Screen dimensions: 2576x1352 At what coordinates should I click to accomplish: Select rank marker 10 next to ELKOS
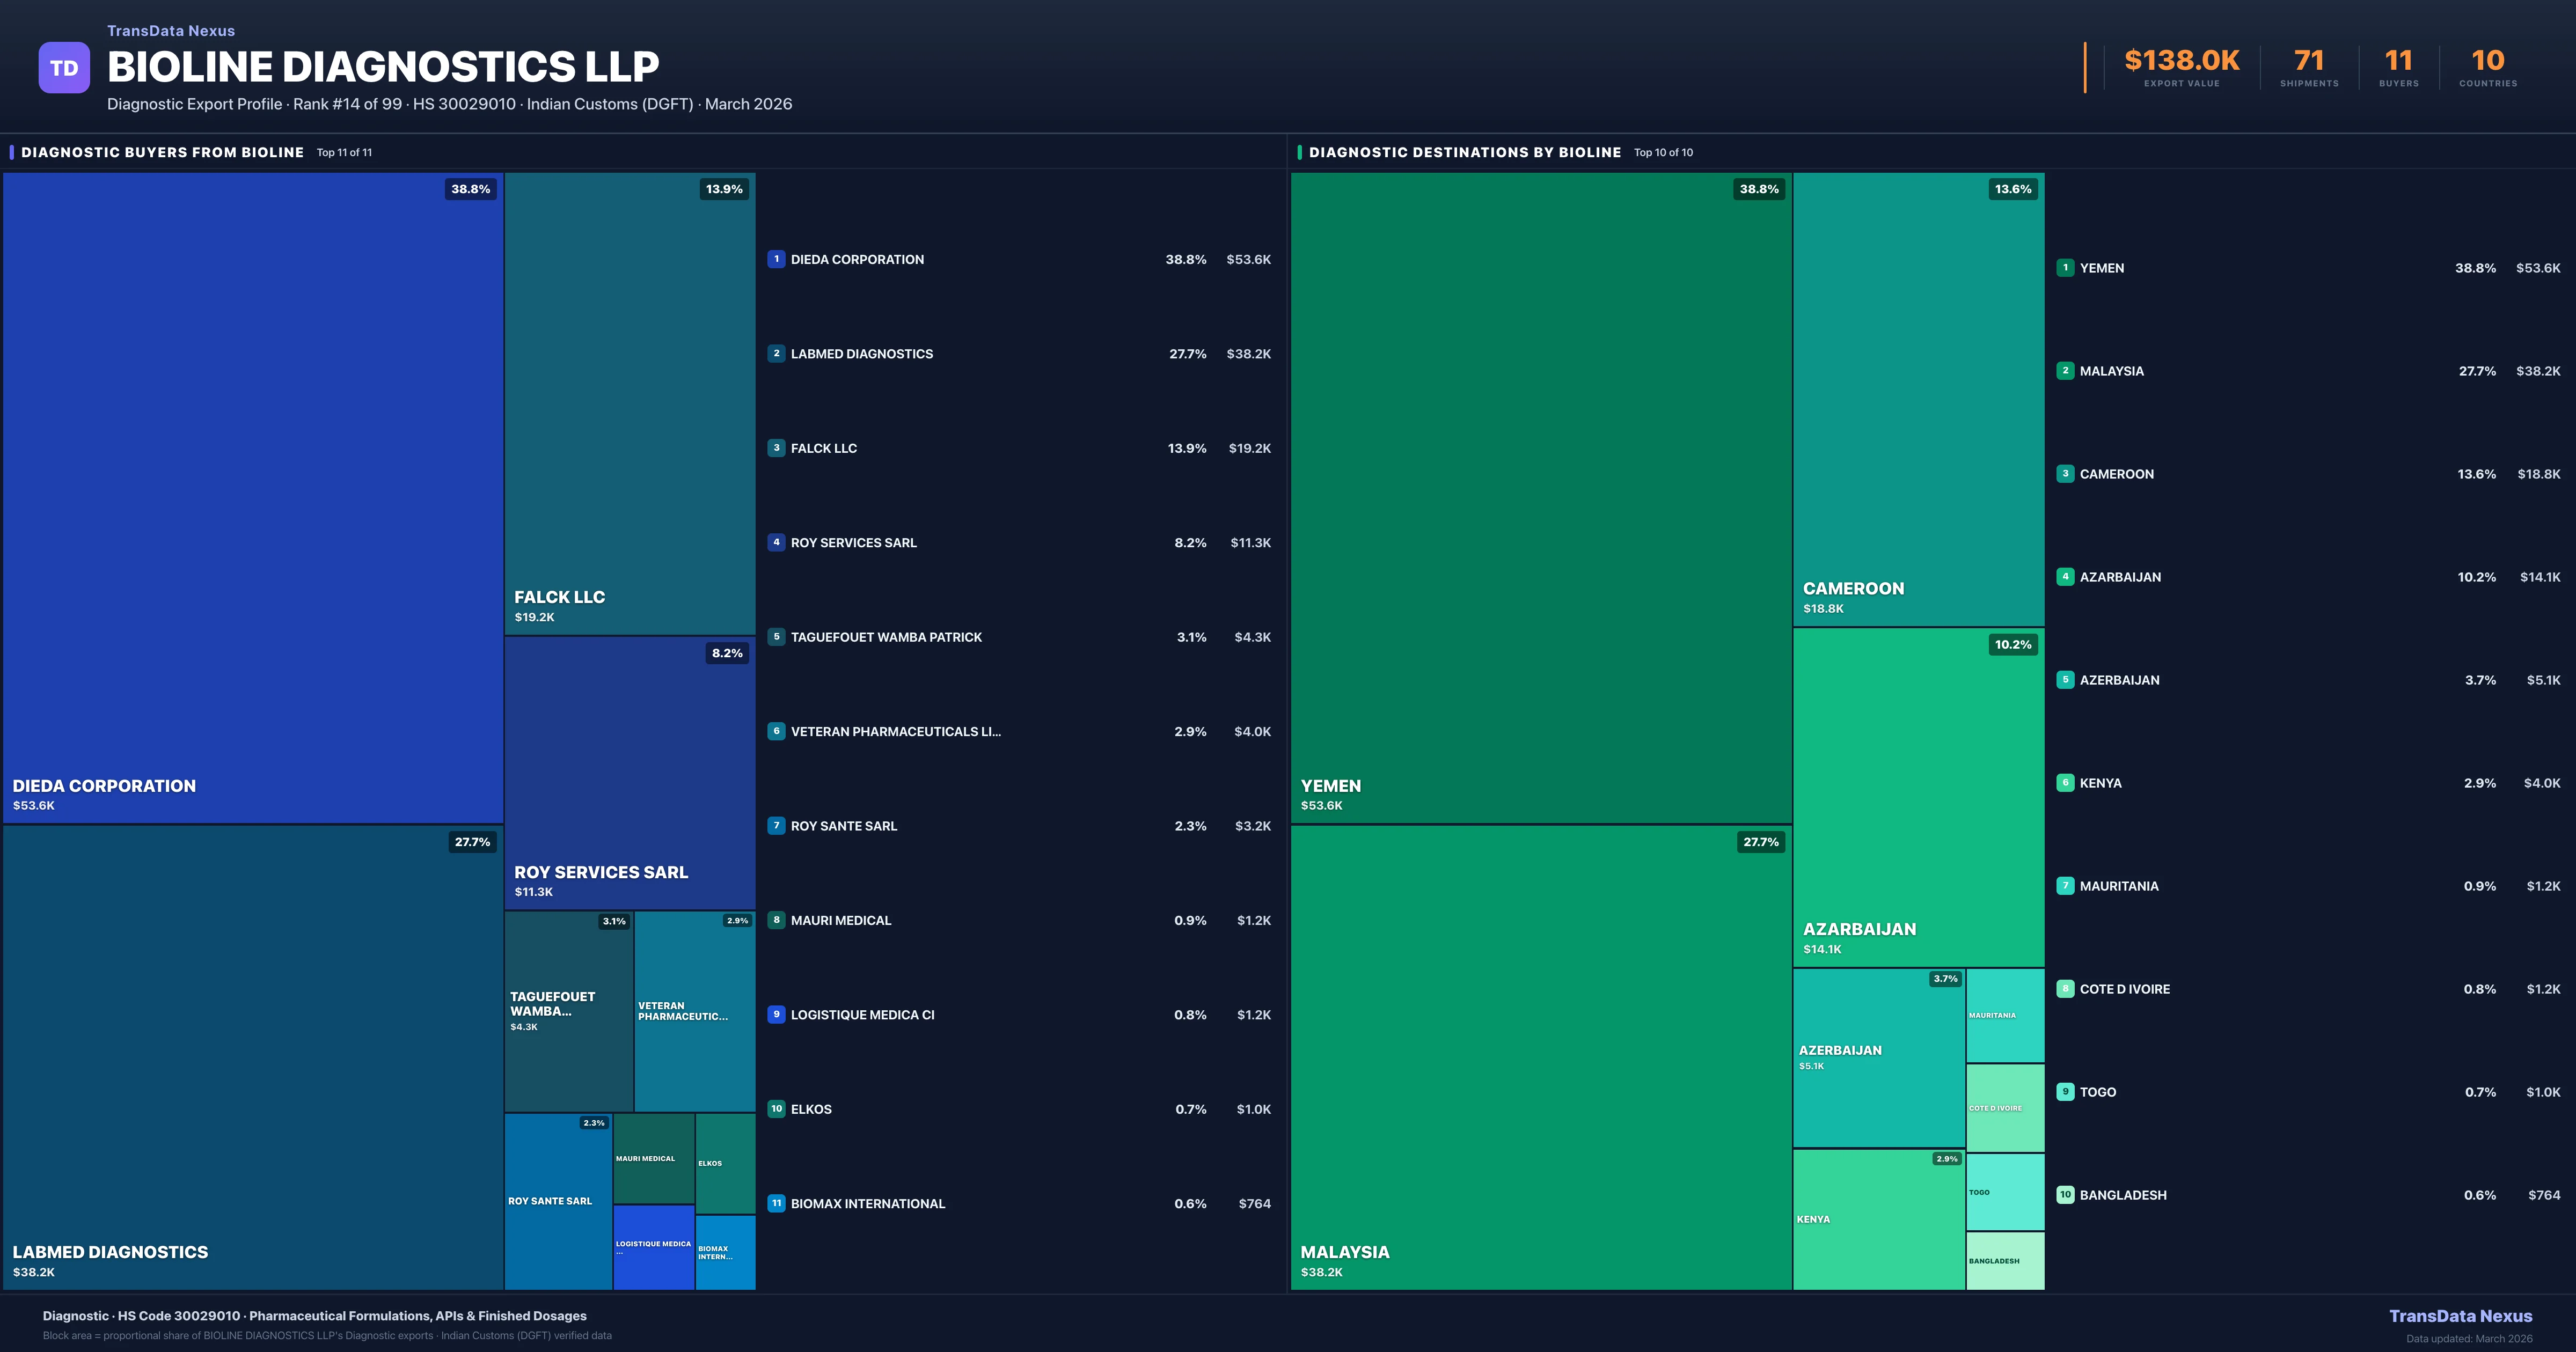pyautogui.click(x=776, y=1109)
